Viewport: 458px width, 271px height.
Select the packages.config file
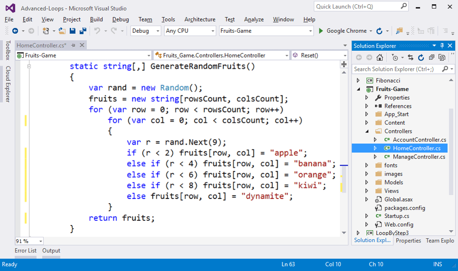[x=404, y=208]
